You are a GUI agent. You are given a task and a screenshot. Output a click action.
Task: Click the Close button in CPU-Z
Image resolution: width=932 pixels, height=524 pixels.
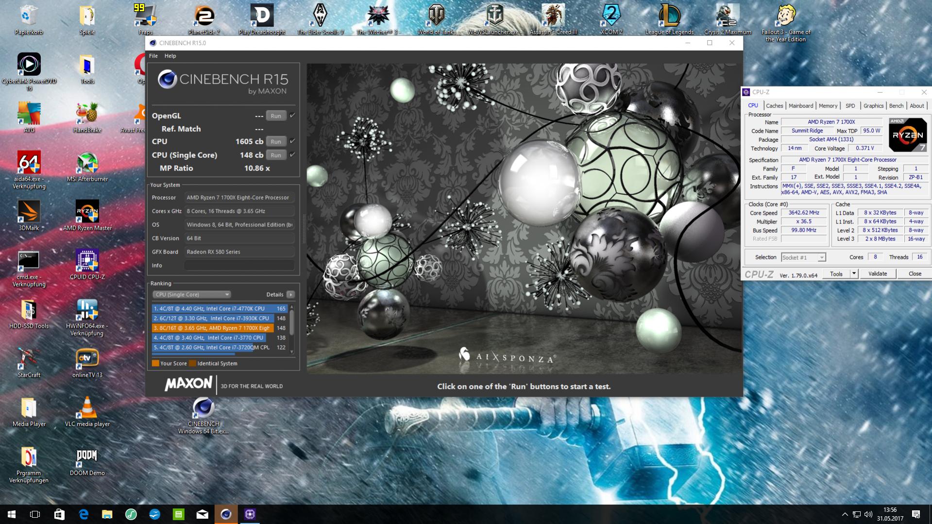[x=915, y=274]
